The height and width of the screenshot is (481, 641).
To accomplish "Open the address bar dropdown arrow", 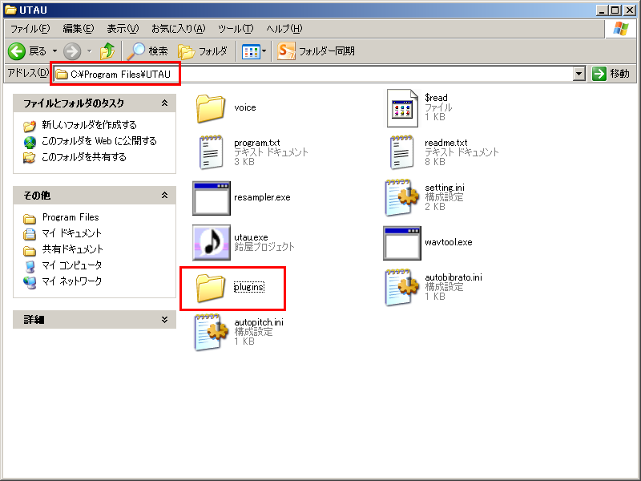I will coord(579,74).
